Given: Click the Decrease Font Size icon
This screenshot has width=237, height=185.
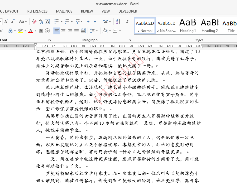Looking at the screenshot, I should pos(13,22).
